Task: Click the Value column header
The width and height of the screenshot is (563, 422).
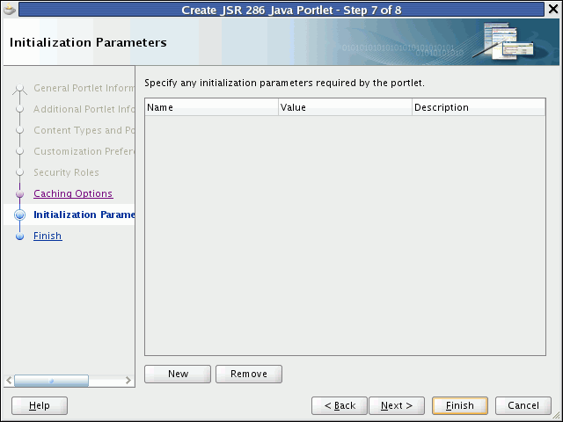Action: [345, 107]
